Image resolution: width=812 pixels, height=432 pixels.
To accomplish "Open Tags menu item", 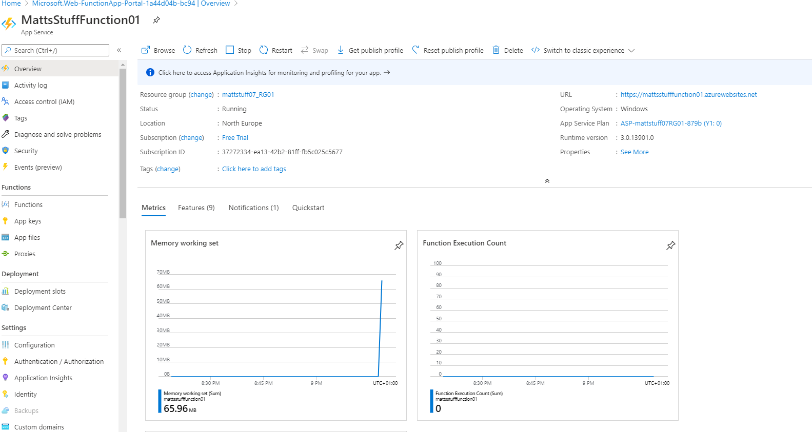I will pyautogui.click(x=59, y=118).
